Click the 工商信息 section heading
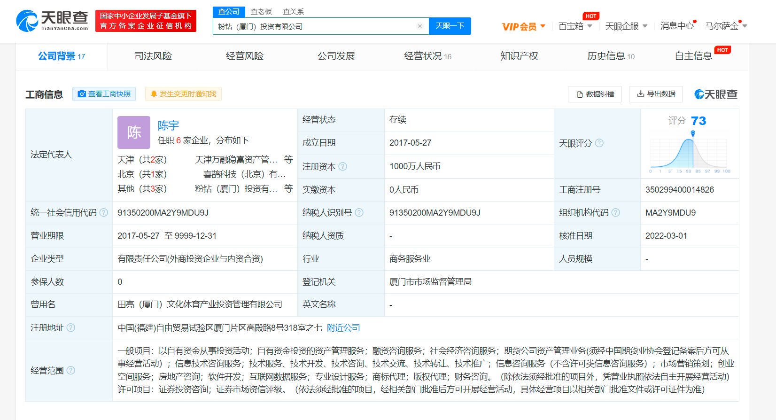Viewport: 776px width, 420px height. coord(44,94)
